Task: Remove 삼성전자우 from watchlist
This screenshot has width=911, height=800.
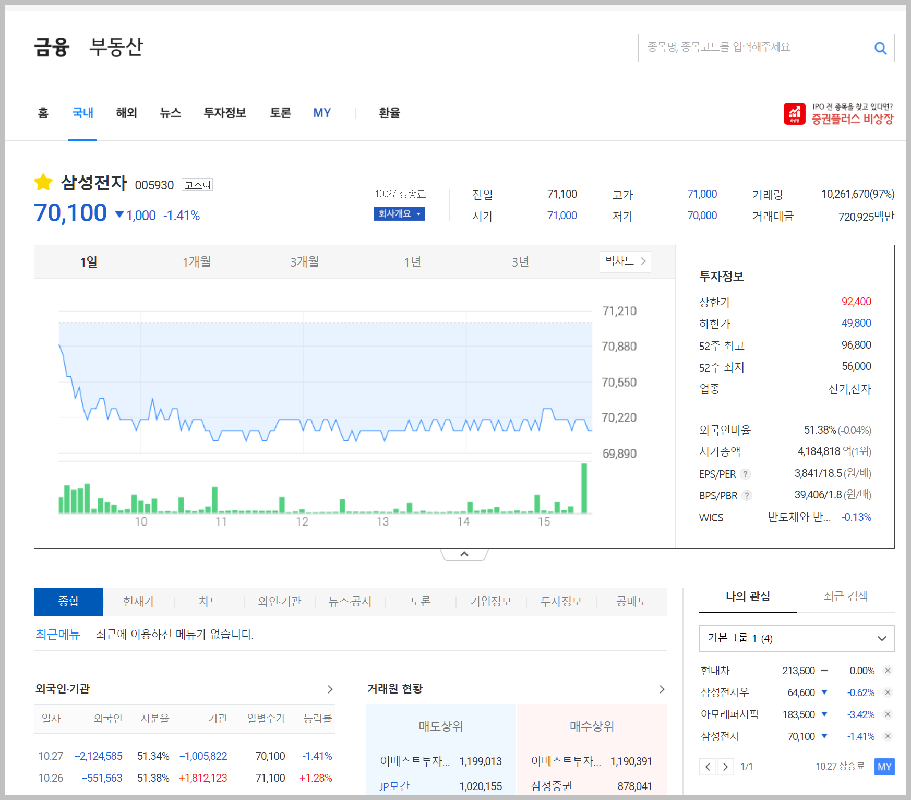Action: tap(888, 692)
